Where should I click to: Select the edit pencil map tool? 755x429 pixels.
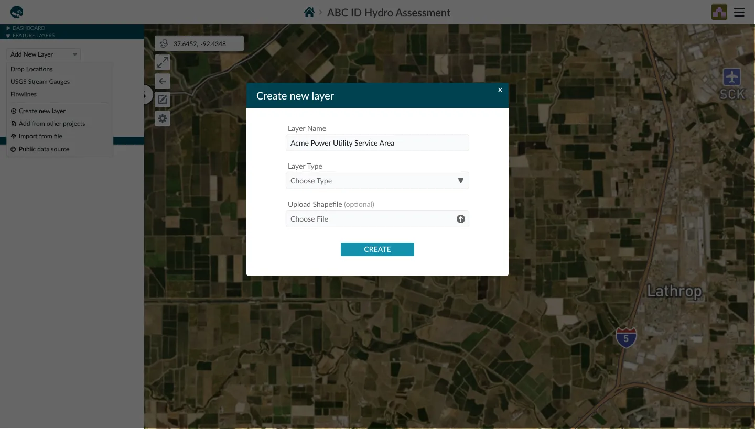pyautogui.click(x=163, y=100)
